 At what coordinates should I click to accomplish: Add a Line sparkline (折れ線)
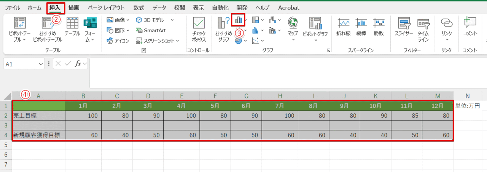(343, 27)
